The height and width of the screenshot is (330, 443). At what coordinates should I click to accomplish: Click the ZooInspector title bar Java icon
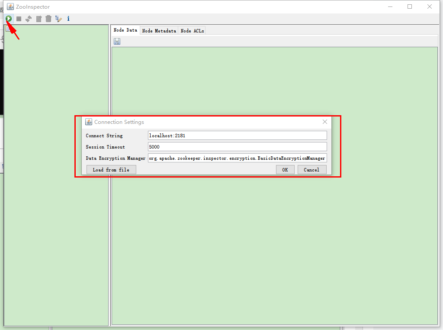tap(10, 6)
